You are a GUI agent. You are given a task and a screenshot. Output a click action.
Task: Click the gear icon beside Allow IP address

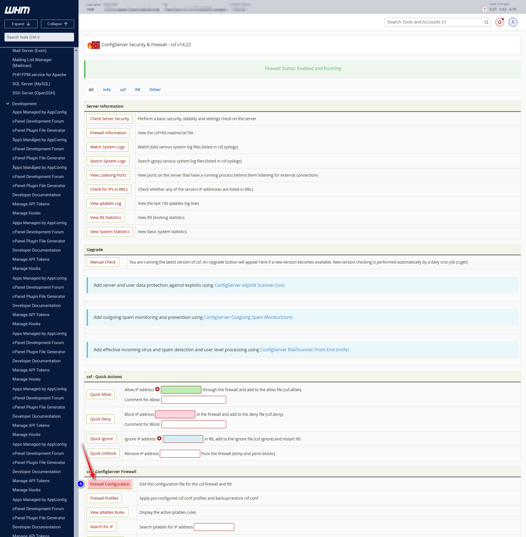tap(158, 389)
